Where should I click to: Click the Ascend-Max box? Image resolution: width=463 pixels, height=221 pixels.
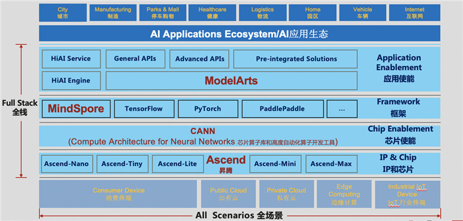(x=331, y=164)
